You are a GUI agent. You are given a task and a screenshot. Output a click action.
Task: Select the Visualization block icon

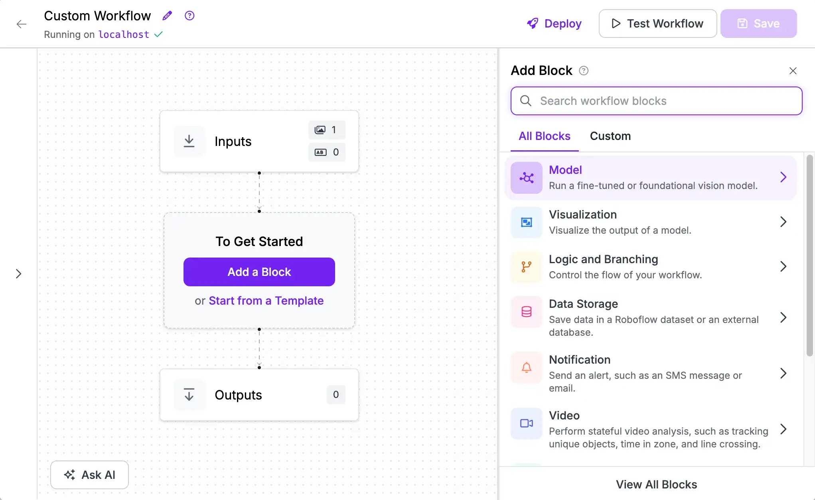point(526,222)
